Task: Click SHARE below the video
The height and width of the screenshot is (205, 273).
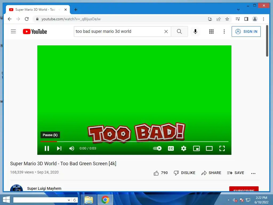Action: click(211, 173)
